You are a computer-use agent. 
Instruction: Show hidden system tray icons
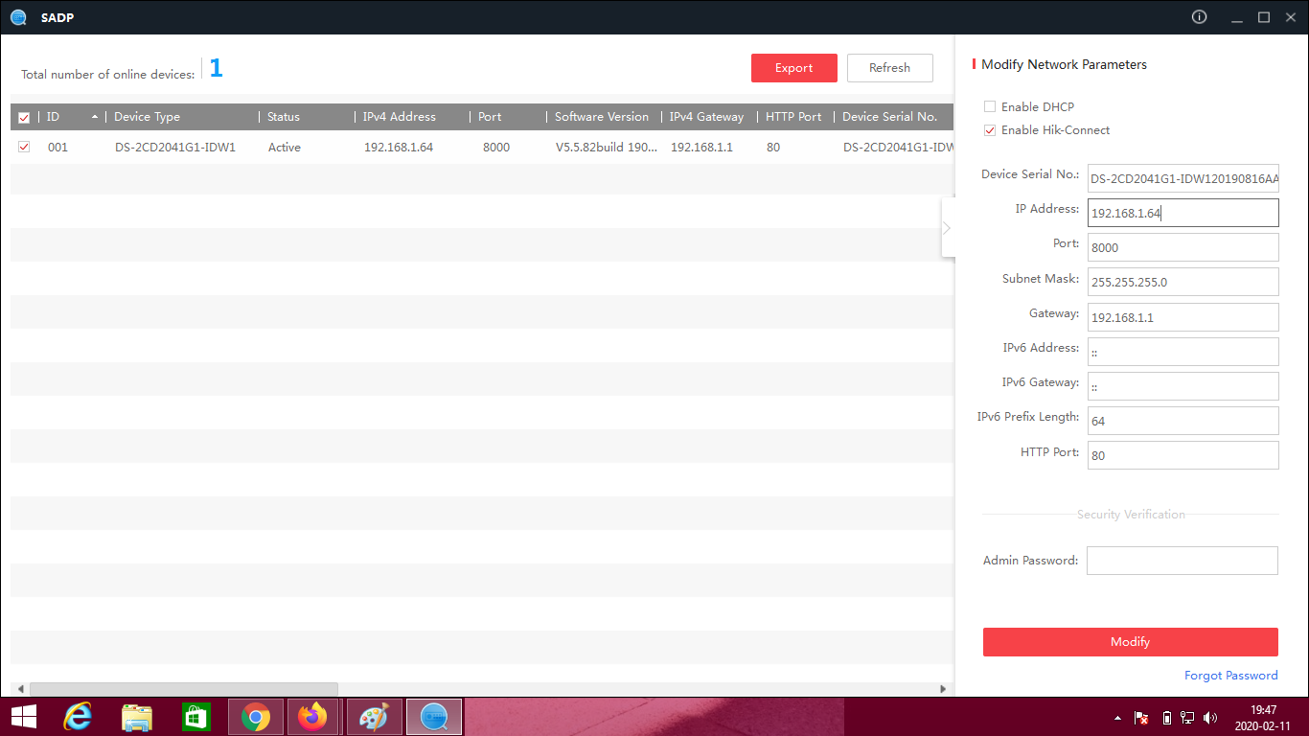1117,718
